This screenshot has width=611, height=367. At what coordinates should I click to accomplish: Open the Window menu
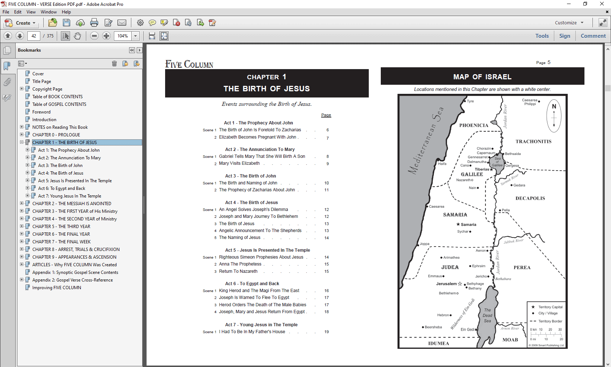coord(49,12)
